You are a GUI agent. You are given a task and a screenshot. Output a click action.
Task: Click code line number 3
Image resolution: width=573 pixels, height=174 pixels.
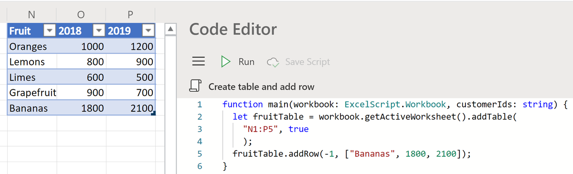[200, 129]
